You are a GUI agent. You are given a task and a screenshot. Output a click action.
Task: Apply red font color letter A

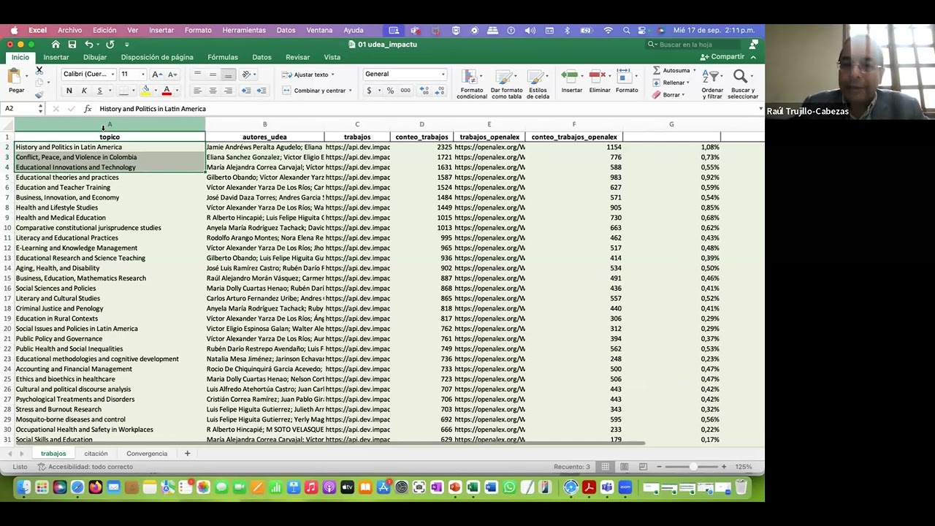coord(167,91)
